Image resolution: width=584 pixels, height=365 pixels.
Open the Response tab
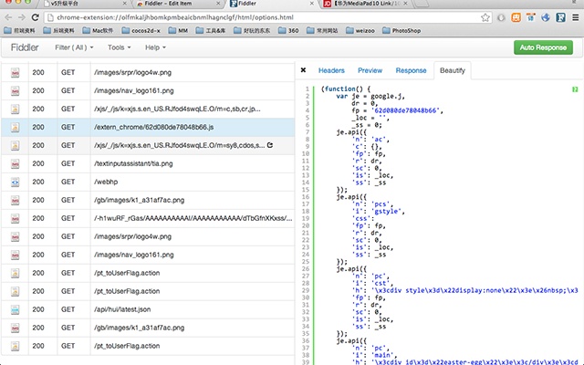coord(411,70)
